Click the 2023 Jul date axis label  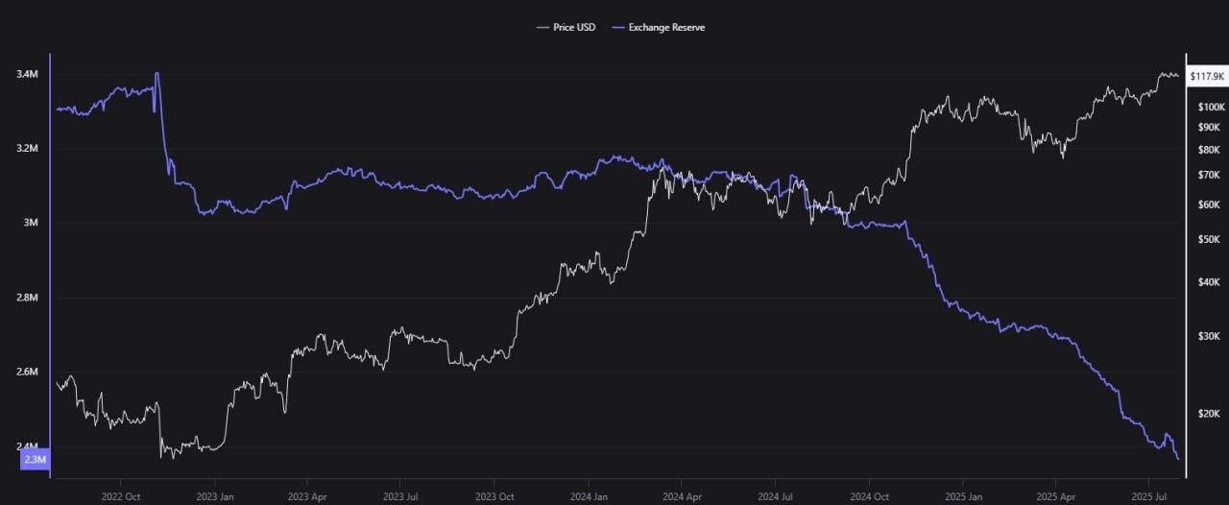pyautogui.click(x=401, y=495)
